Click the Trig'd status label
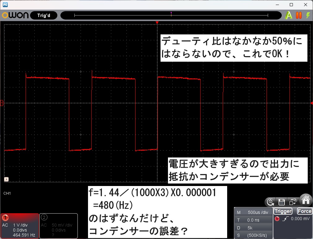 (44, 15)
